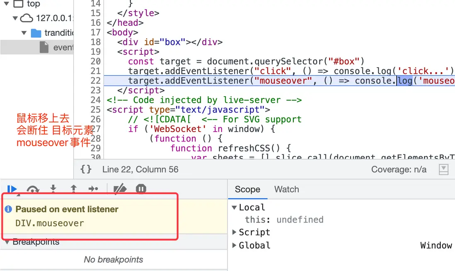The width and height of the screenshot is (455, 271).
Task: Click line number 22 in gutter
Action: (95, 81)
